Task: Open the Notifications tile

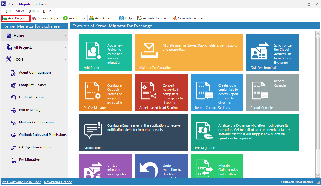Action: tap(133, 133)
